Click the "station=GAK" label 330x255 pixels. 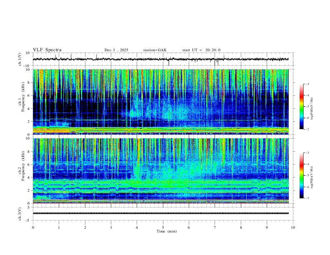click(x=155, y=50)
